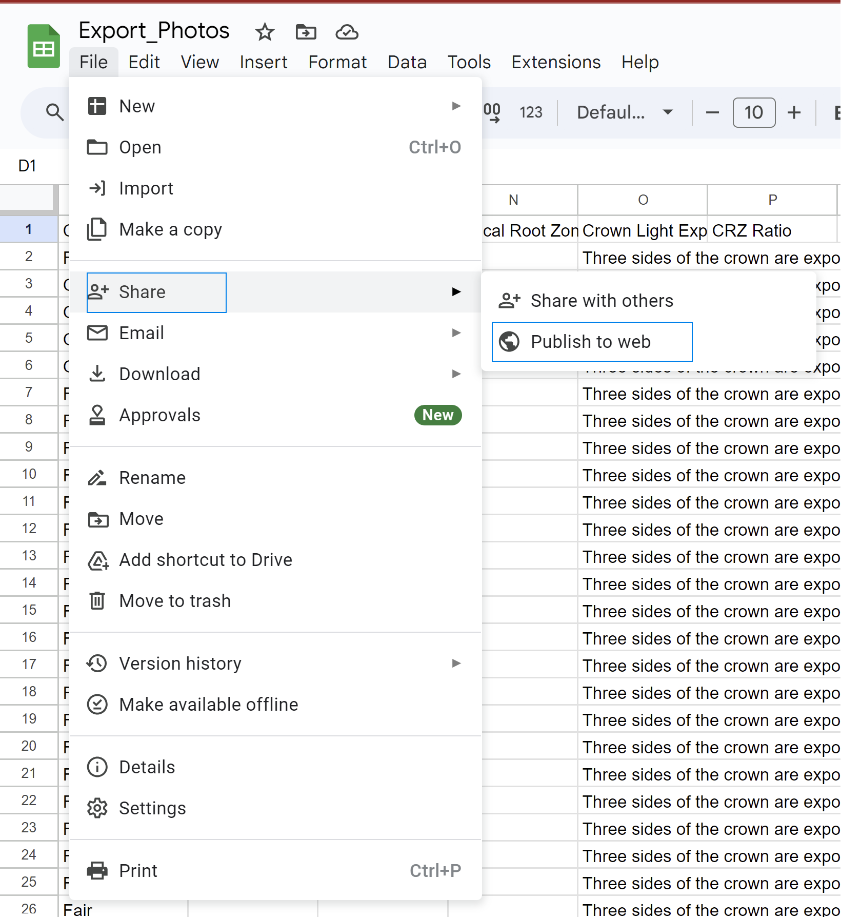Expand the Share submenu arrow
841x917 pixels.
click(x=456, y=292)
